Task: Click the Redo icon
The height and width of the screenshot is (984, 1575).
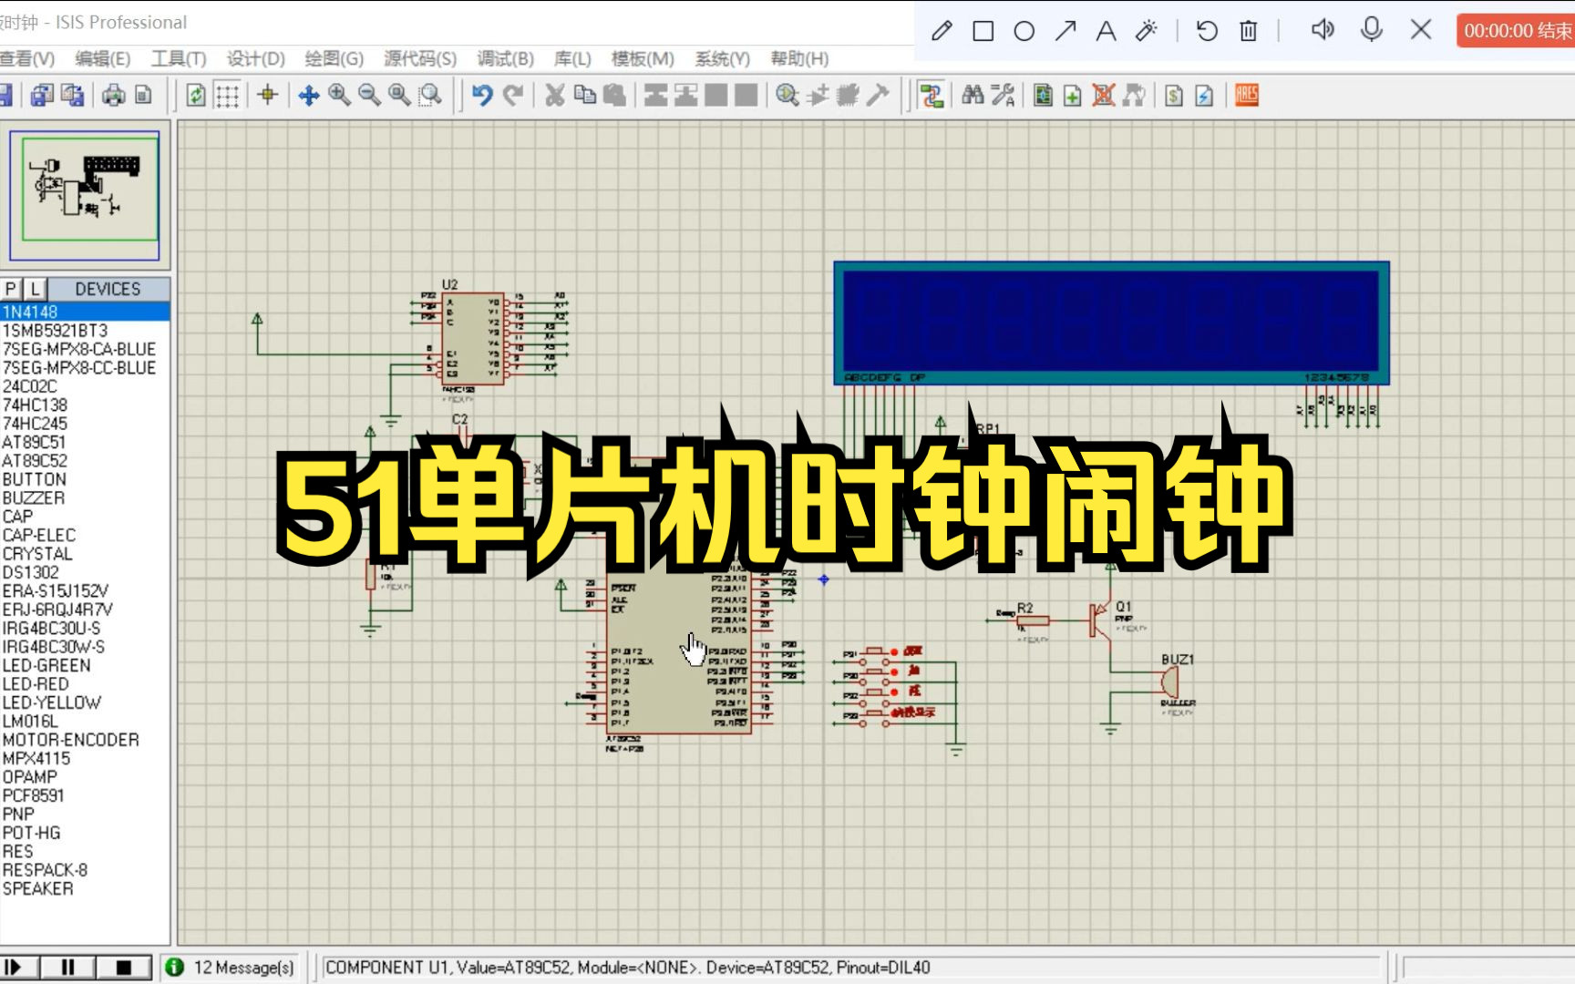Action: (x=511, y=94)
